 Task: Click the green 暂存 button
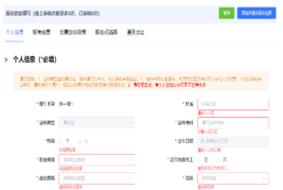tap(227, 13)
